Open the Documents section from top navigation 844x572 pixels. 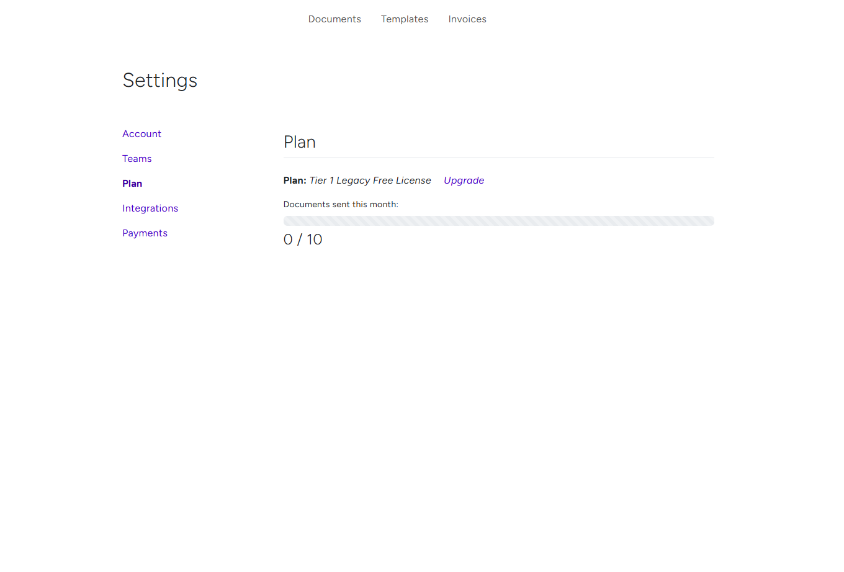334,19
